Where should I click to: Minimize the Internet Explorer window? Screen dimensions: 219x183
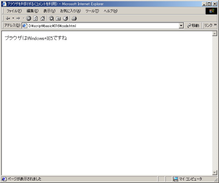pyautogui.click(x=204, y=4)
